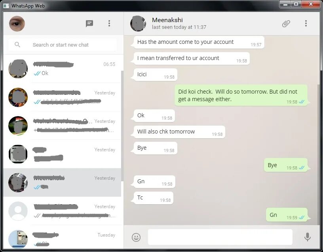Click the search magnifier icon

(x=17, y=45)
